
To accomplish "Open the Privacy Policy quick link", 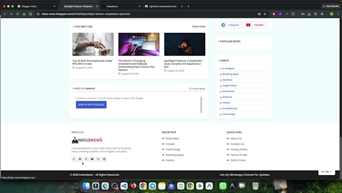I will [238, 150].
